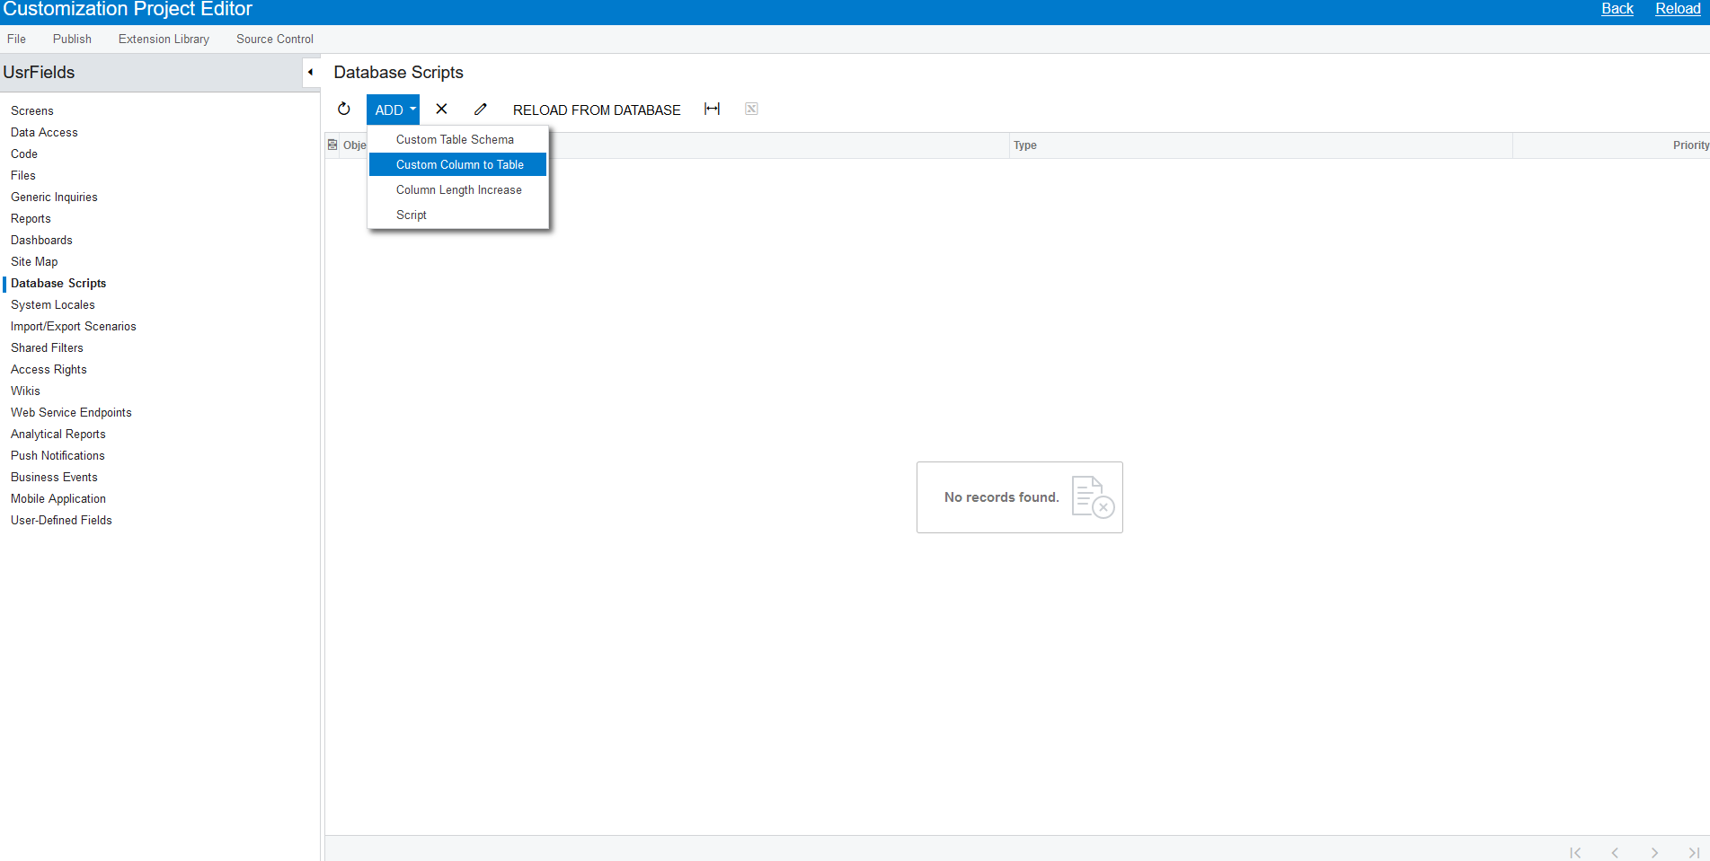Collapse the UsrFields navigation panel
Screen dimensions: 1710x861
pos(310,71)
